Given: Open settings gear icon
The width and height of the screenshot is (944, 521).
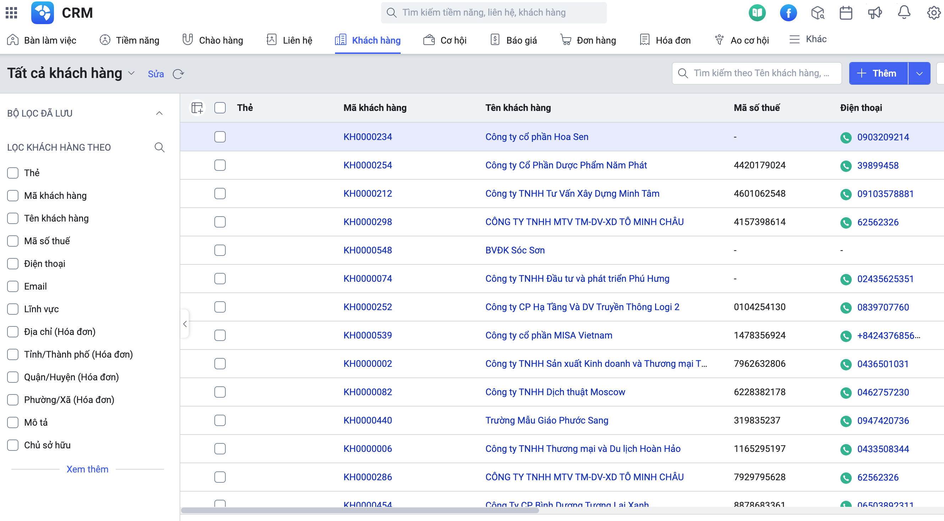Looking at the screenshot, I should [934, 13].
